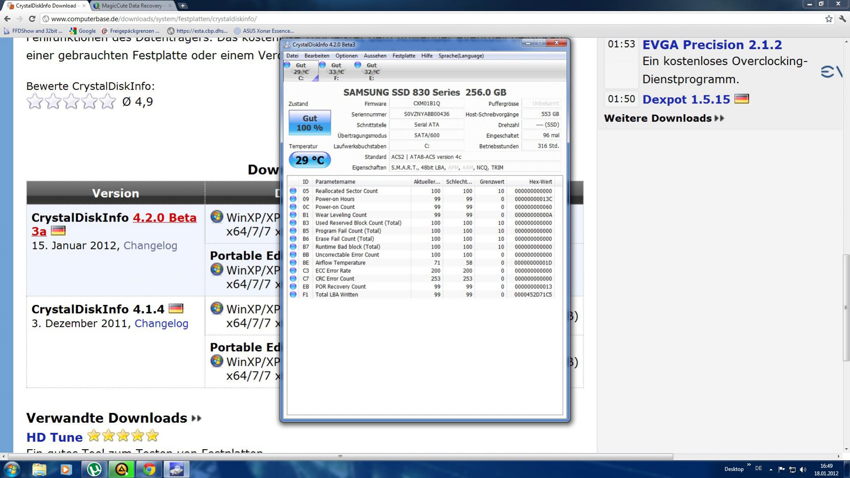Reload the computerbase page
Viewport: 850px width, 478px height.
32,19
